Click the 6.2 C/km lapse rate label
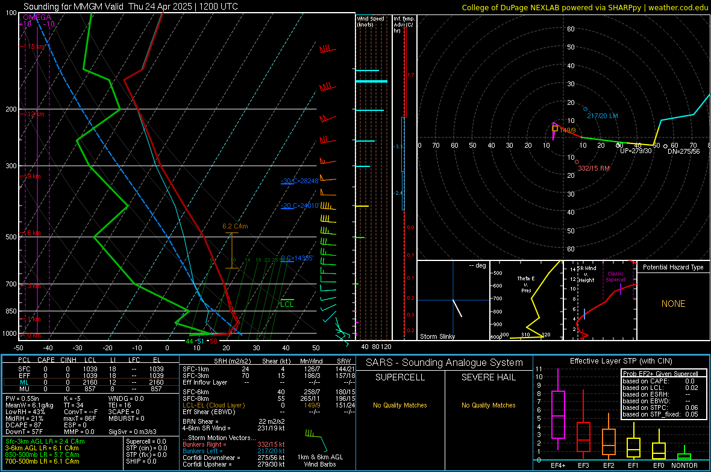 [235, 226]
